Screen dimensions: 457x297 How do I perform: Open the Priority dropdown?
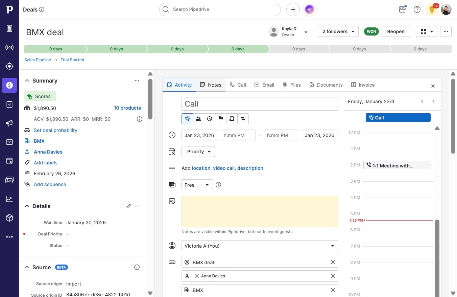(x=198, y=152)
